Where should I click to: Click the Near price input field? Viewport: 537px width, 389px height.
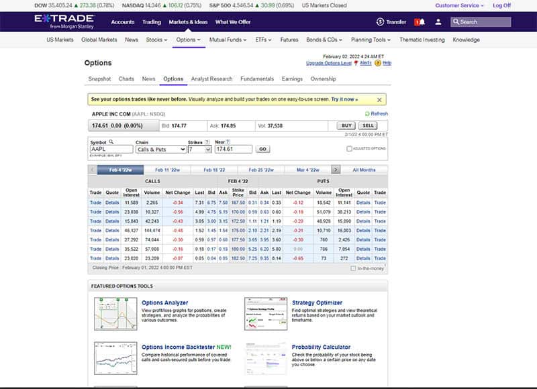pyautogui.click(x=233, y=150)
